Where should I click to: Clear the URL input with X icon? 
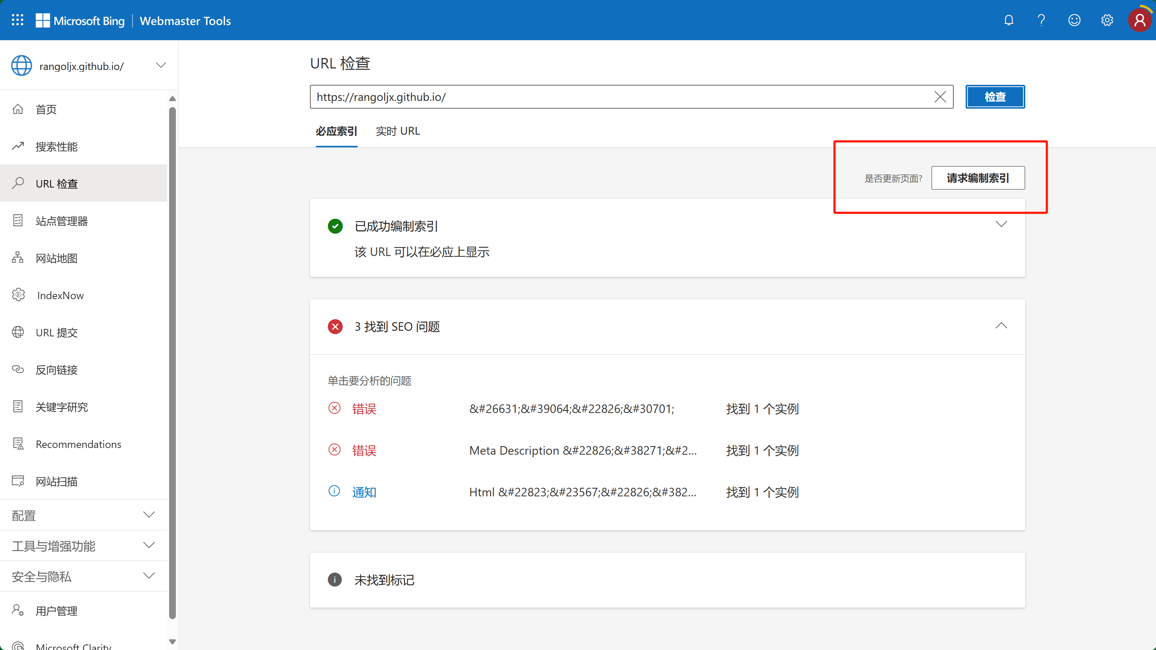[940, 97]
